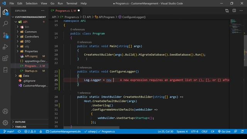Screen dimensions: 247x139
Task: Open the Selection menu
Action: coord(32,3)
